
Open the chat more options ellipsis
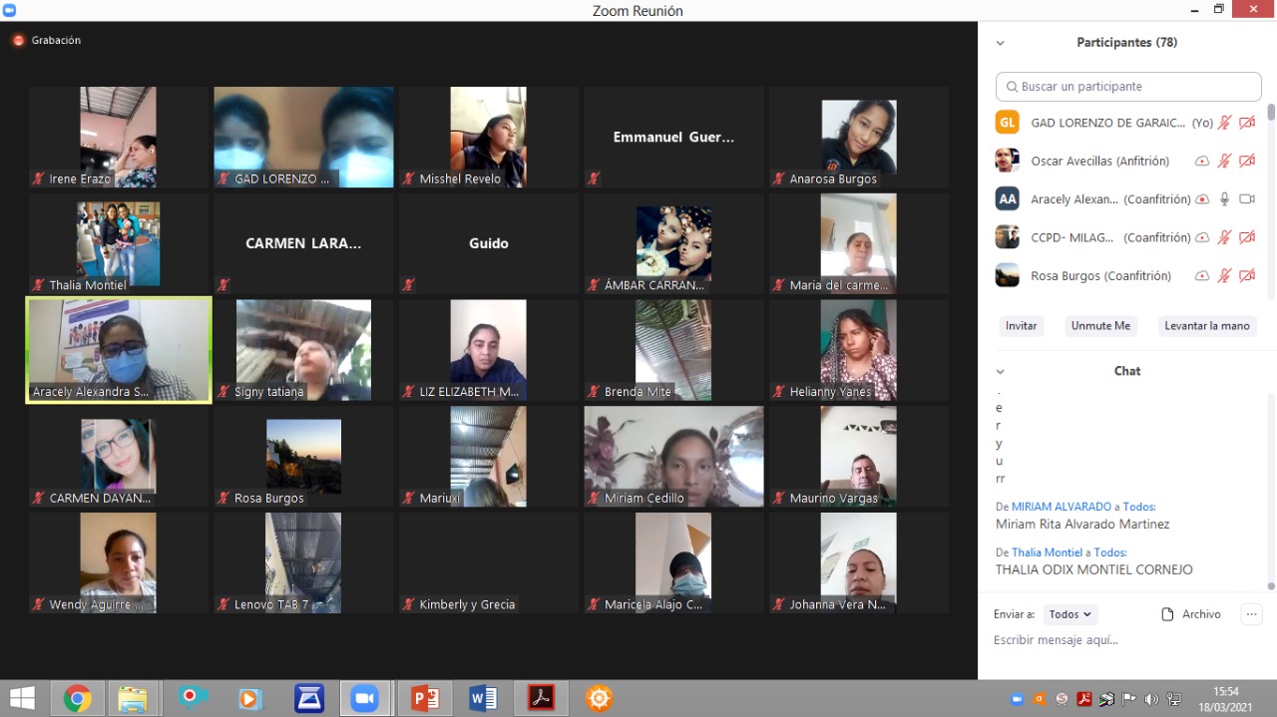[x=1251, y=614]
